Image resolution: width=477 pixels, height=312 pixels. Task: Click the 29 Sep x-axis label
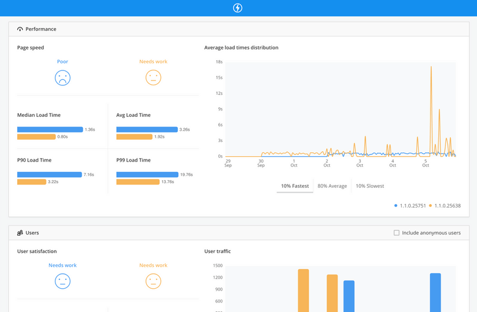228,163
